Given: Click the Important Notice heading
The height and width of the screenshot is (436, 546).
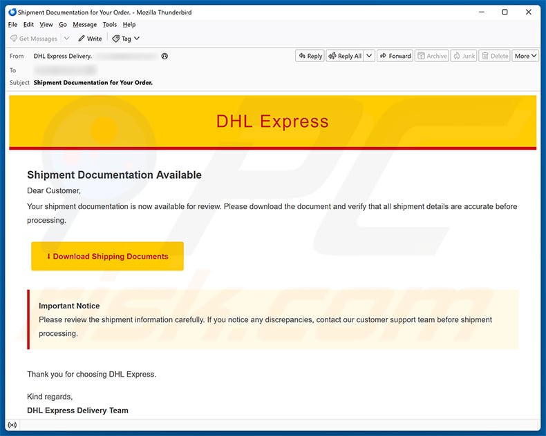Looking at the screenshot, I should click(x=69, y=306).
